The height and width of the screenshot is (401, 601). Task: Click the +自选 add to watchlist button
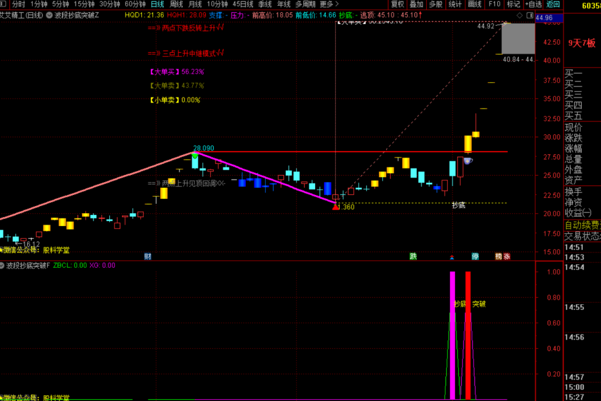533,4
